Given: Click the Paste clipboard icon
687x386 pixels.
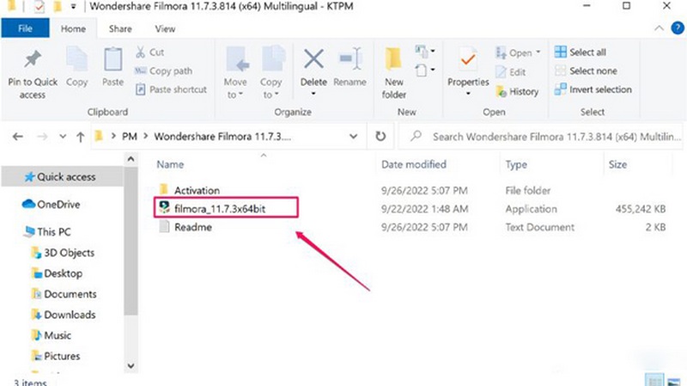Looking at the screenshot, I should click(x=112, y=59).
